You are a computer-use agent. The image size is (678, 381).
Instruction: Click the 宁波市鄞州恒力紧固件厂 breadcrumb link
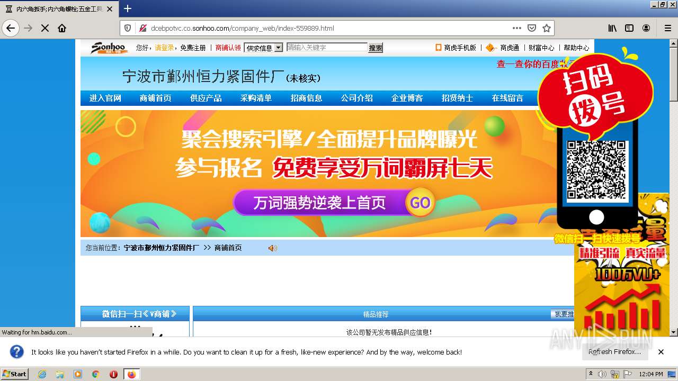(x=162, y=248)
